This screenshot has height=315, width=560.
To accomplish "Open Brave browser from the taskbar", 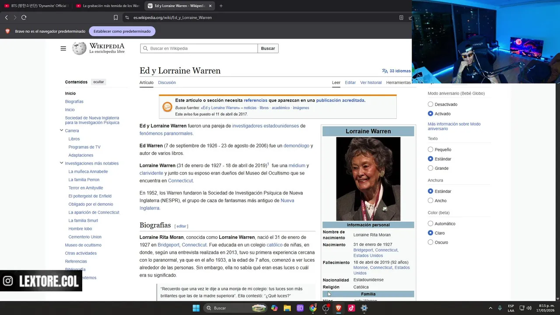I will coord(338,308).
